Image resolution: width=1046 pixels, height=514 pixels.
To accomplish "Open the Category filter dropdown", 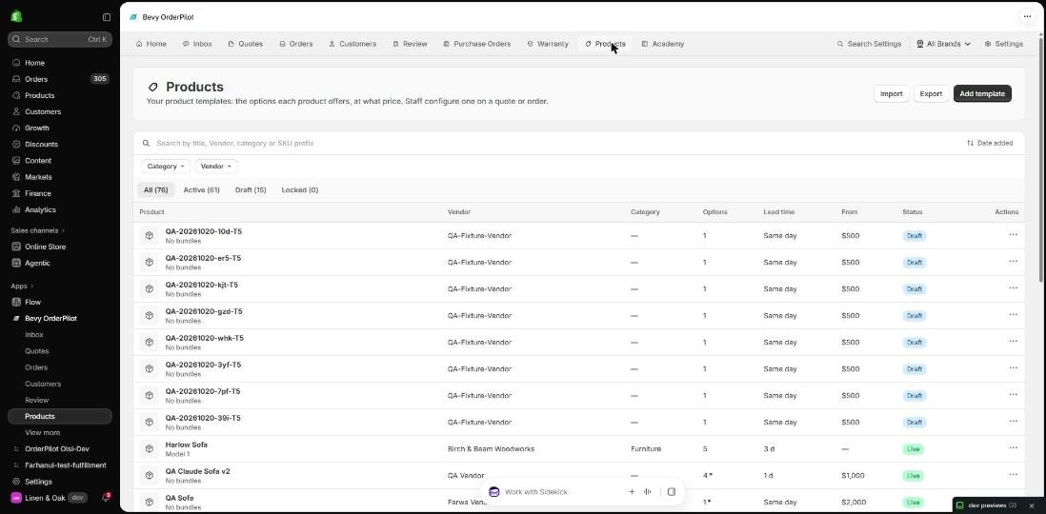I will (166, 166).
